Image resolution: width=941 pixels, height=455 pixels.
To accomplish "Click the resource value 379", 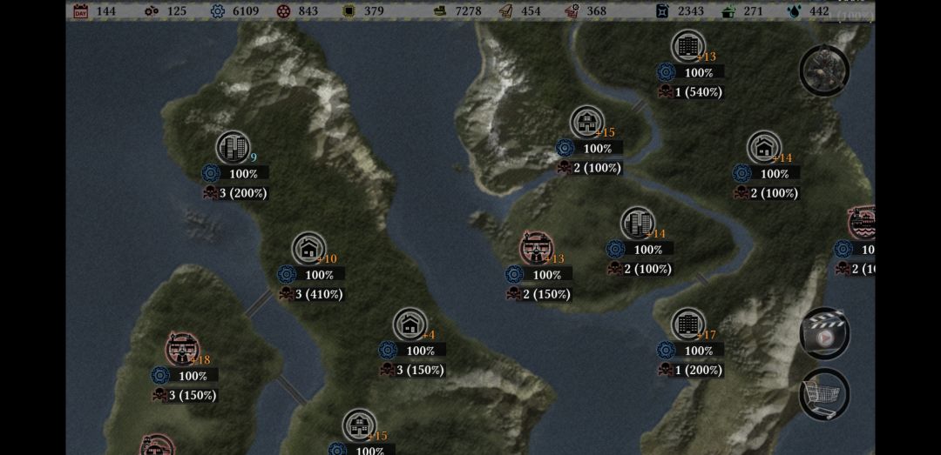I will coord(373,10).
